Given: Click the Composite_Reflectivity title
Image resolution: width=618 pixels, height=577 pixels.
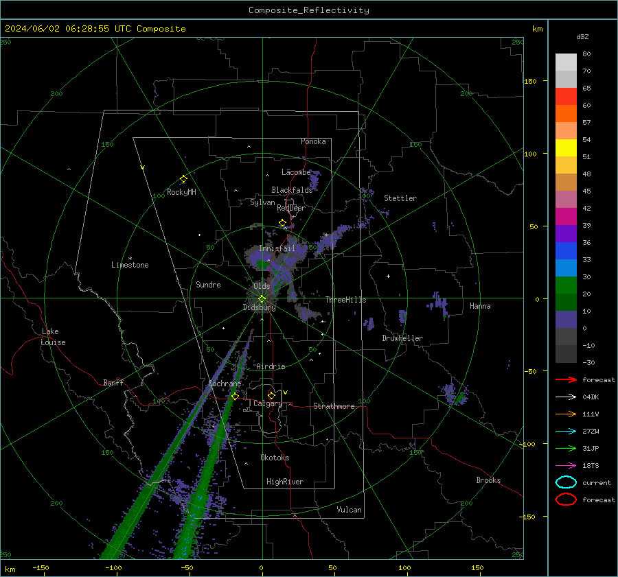Looking at the screenshot, I should click(309, 10).
